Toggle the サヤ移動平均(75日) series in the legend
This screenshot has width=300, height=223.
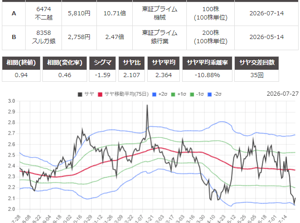pos(123,94)
